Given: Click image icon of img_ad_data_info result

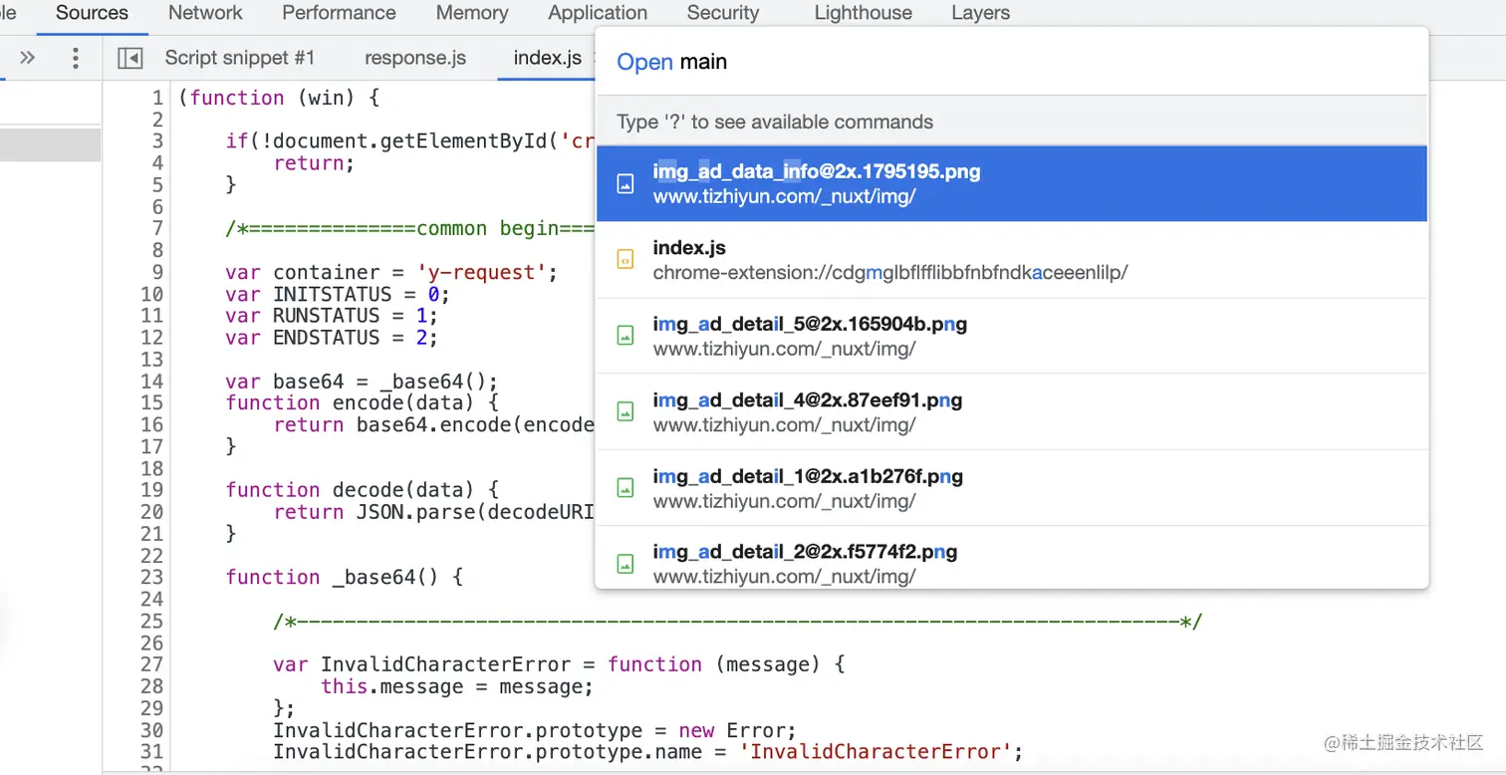Looking at the screenshot, I should (626, 183).
